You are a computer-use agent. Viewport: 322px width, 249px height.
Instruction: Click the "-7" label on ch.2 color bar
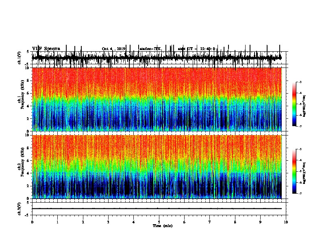coord(300,193)
